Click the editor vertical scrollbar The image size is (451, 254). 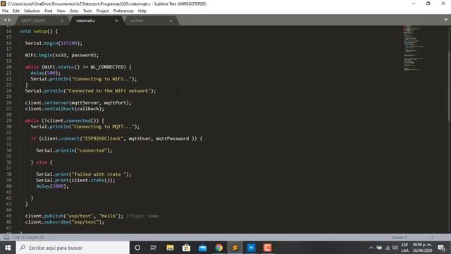pos(449,86)
